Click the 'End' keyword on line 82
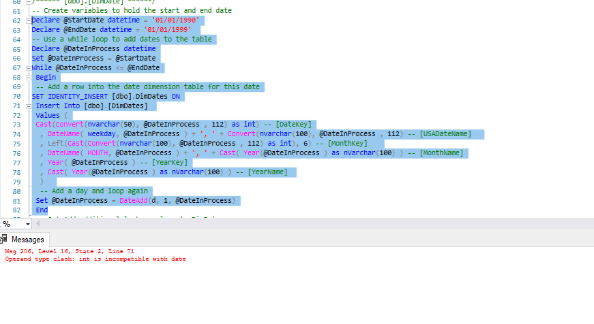 pos(42,210)
